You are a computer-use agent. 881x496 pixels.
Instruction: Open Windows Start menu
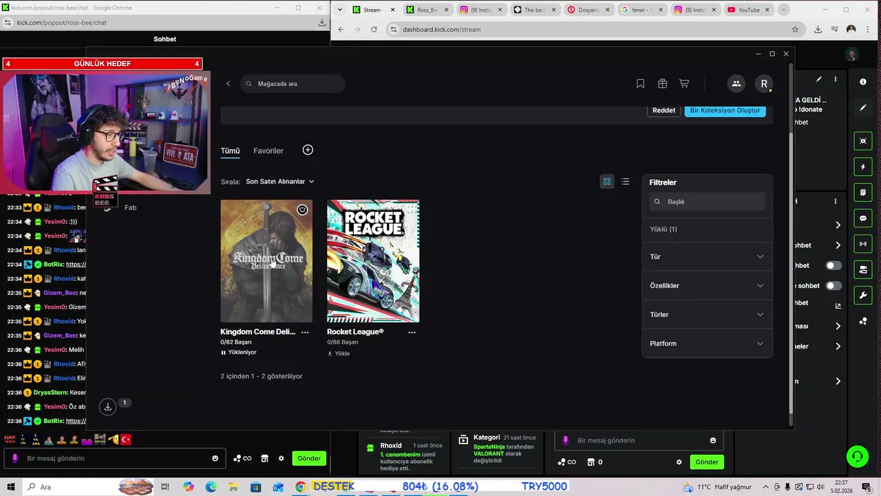[x=11, y=487]
